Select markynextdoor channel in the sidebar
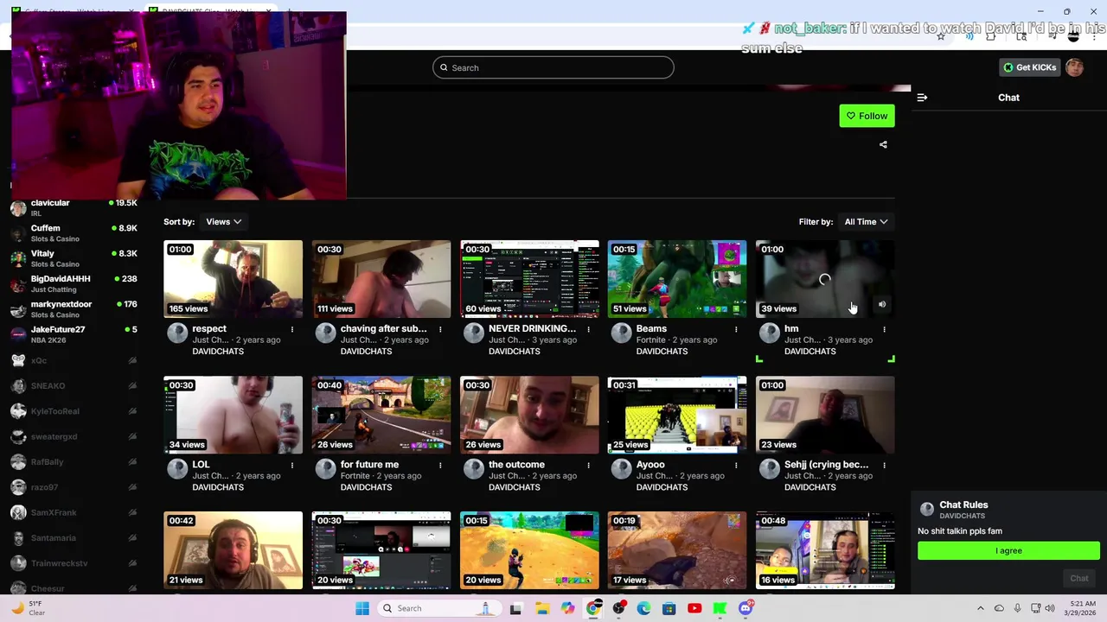1107x622 pixels. [74, 309]
